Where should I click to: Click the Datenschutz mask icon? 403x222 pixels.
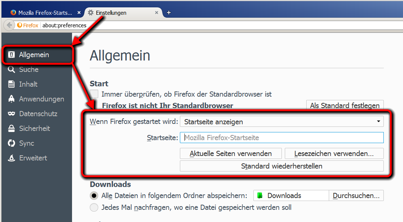pos(11,114)
